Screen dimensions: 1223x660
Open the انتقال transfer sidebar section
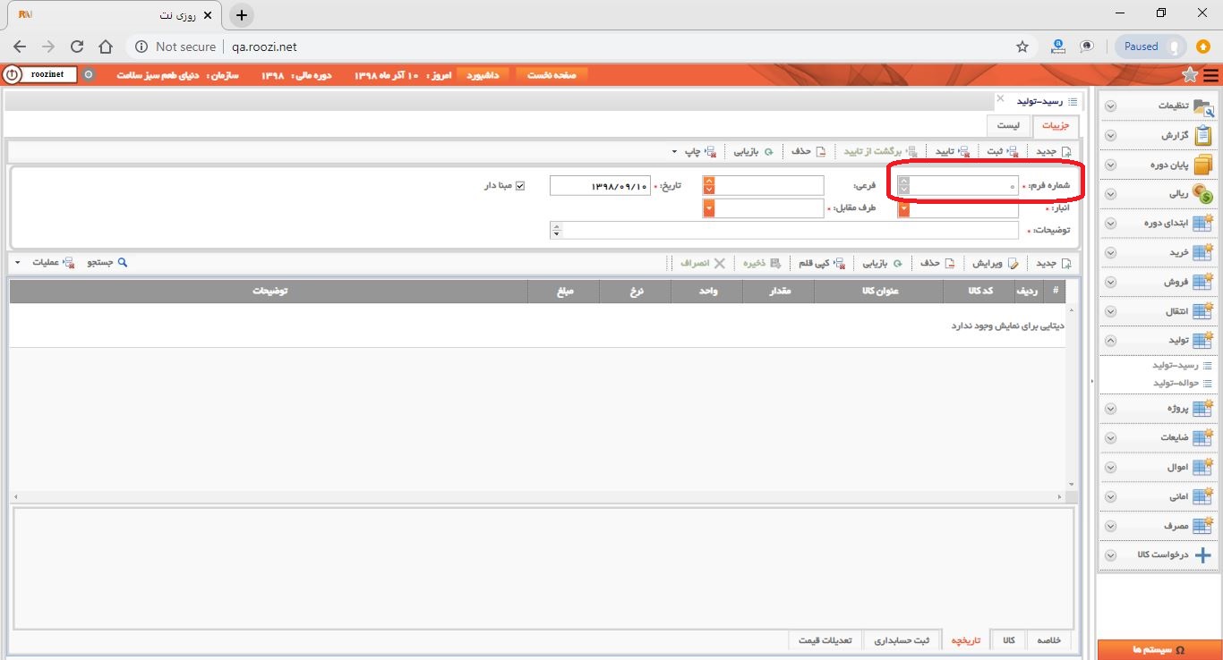point(1158,311)
